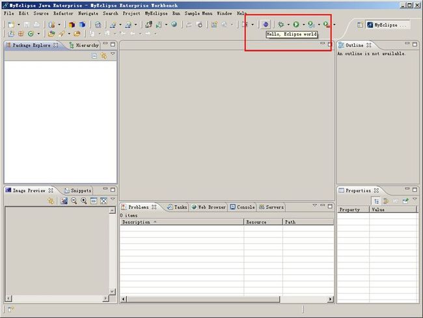The height and width of the screenshot is (318, 423).
Task: Click the Search flashlight toolbar icon
Action: click(x=62, y=34)
